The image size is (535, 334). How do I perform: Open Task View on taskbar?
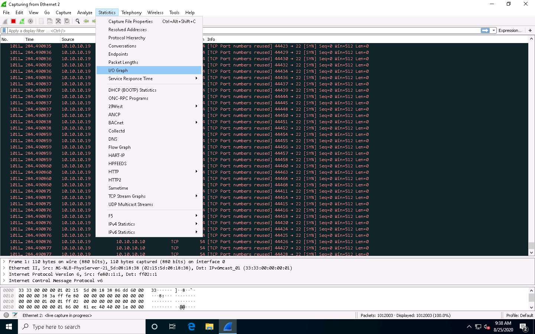point(172,327)
